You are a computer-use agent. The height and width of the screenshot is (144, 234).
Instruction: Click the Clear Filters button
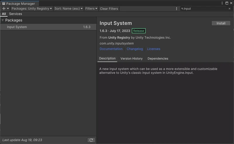[x=109, y=9]
